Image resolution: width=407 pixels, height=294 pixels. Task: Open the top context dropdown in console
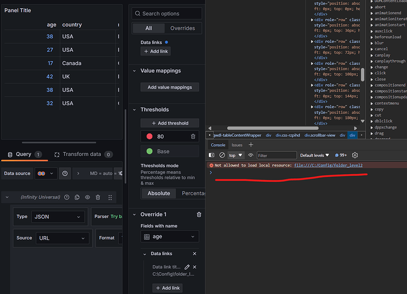[235, 155]
